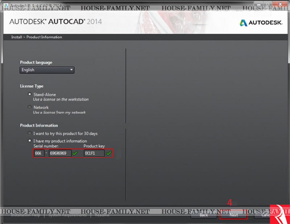The height and width of the screenshot is (224, 290).
Task: Close the AutoCAD installer window
Action: point(280,4)
